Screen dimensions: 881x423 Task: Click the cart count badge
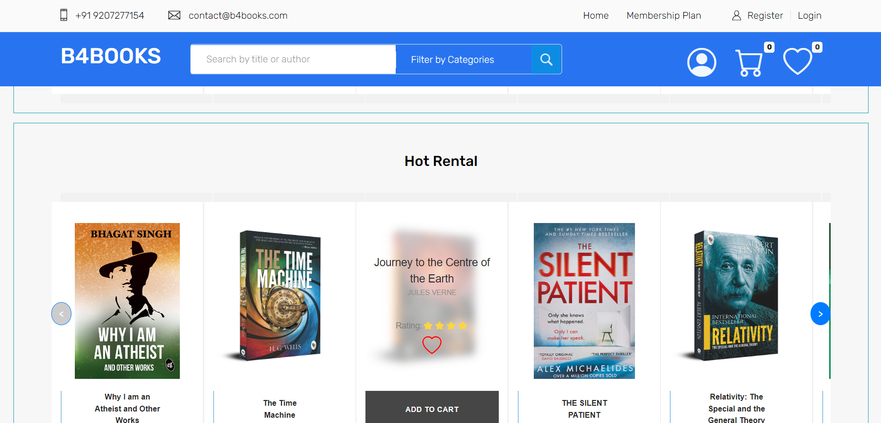pos(769,47)
